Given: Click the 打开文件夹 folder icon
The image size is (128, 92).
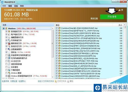Looking at the screenshot, I should click(56, 81).
